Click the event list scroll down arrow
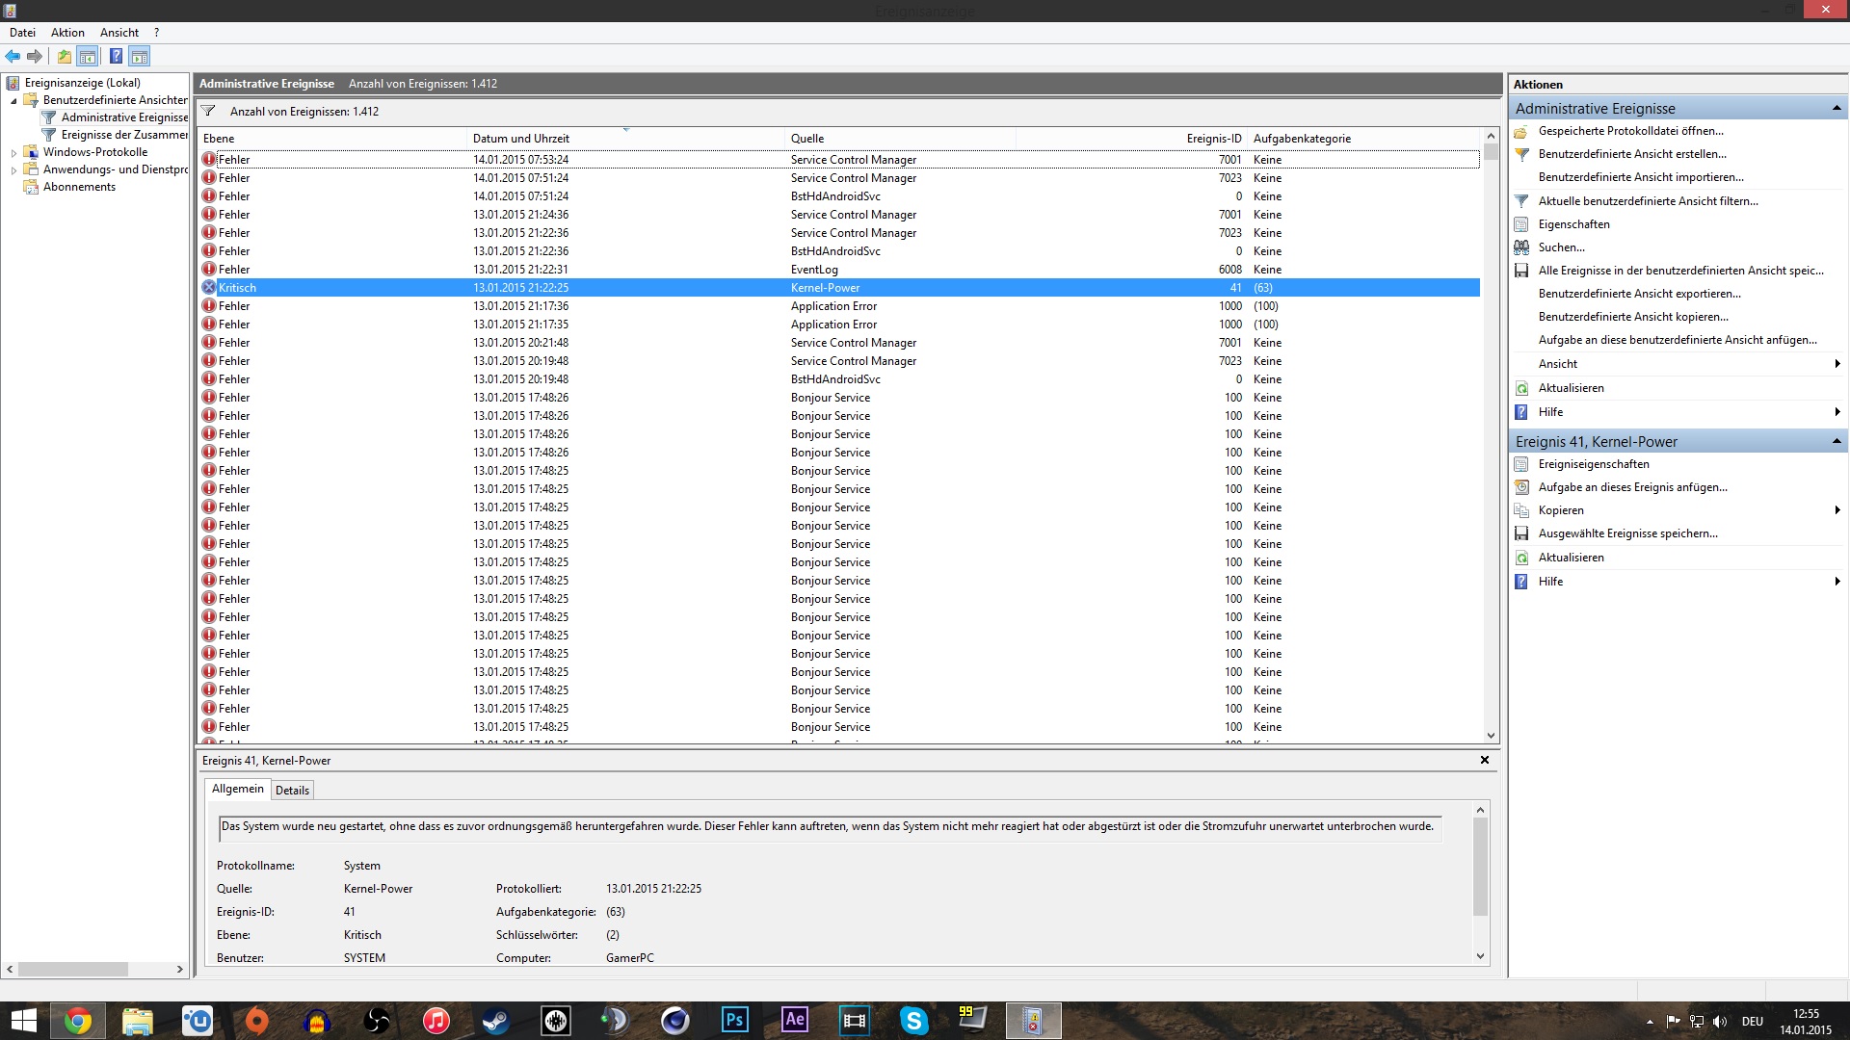 (x=1491, y=736)
